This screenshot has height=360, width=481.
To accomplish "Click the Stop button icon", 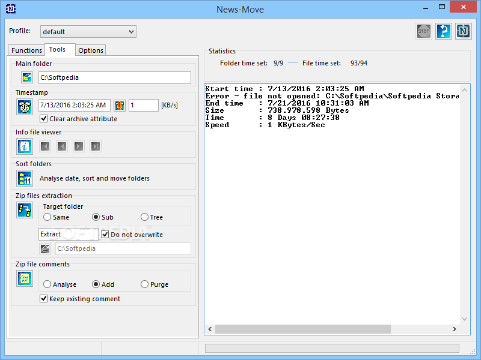I will point(424,31).
